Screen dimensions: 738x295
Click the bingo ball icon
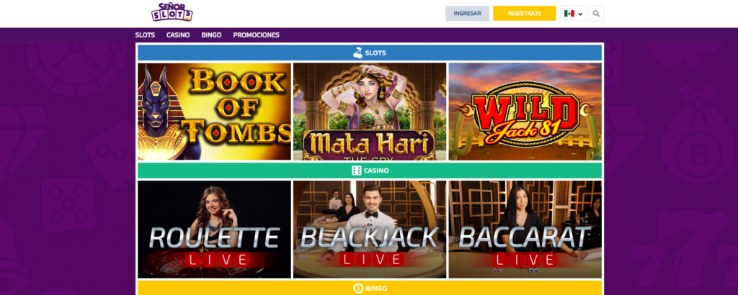[358, 289]
